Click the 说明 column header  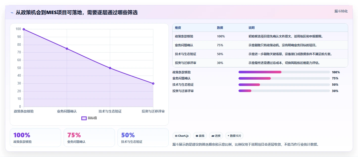point(252,28)
